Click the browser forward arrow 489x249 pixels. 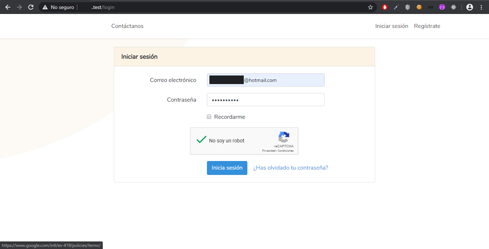tap(19, 7)
